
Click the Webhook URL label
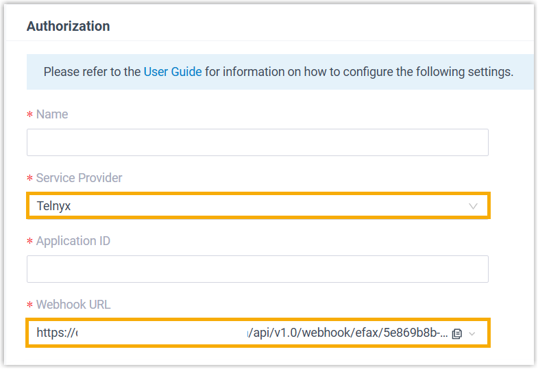pos(73,305)
